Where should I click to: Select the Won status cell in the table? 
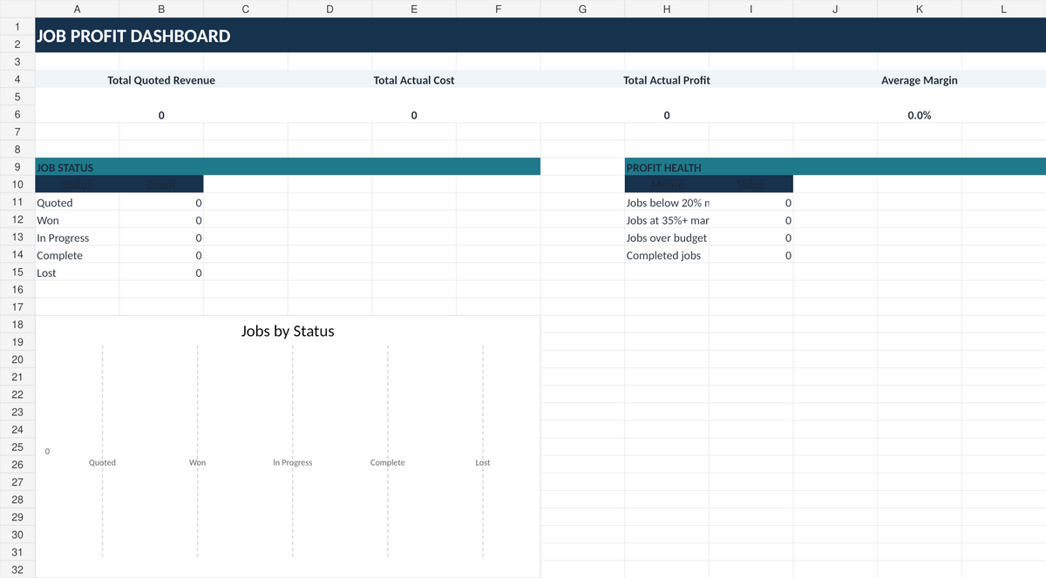77,220
